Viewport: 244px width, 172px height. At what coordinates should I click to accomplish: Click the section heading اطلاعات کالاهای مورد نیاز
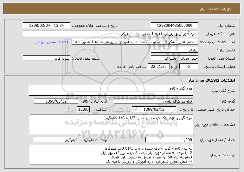[x=211, y=80]
